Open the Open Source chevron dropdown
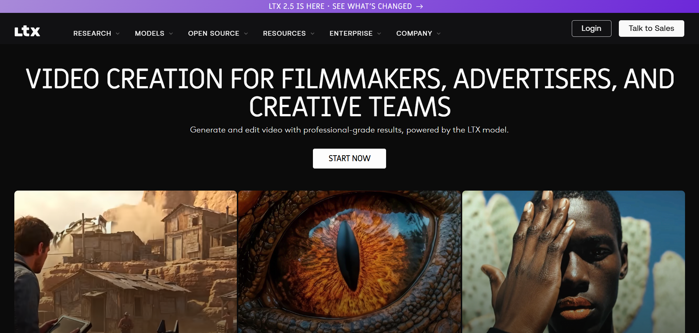 (246, 33)
